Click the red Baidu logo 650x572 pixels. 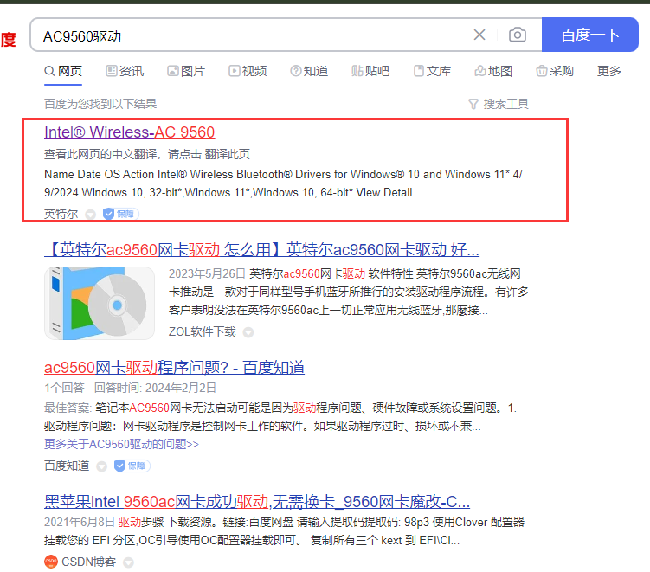(x=9, y=39)
